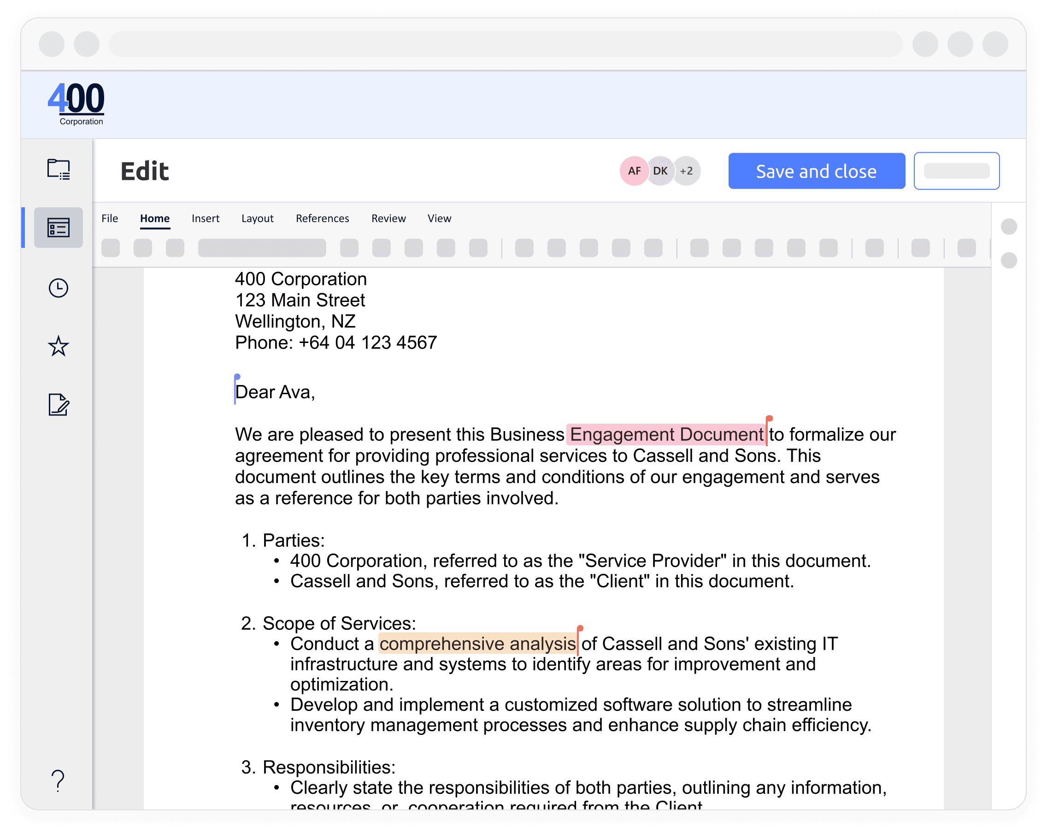Open the Insert ribbon tab

pos(206,218)
